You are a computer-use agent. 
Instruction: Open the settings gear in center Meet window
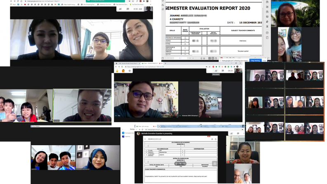130,71
